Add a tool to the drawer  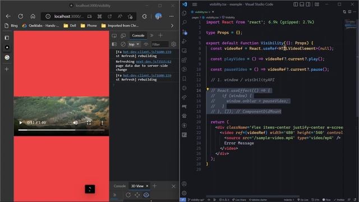155,186
